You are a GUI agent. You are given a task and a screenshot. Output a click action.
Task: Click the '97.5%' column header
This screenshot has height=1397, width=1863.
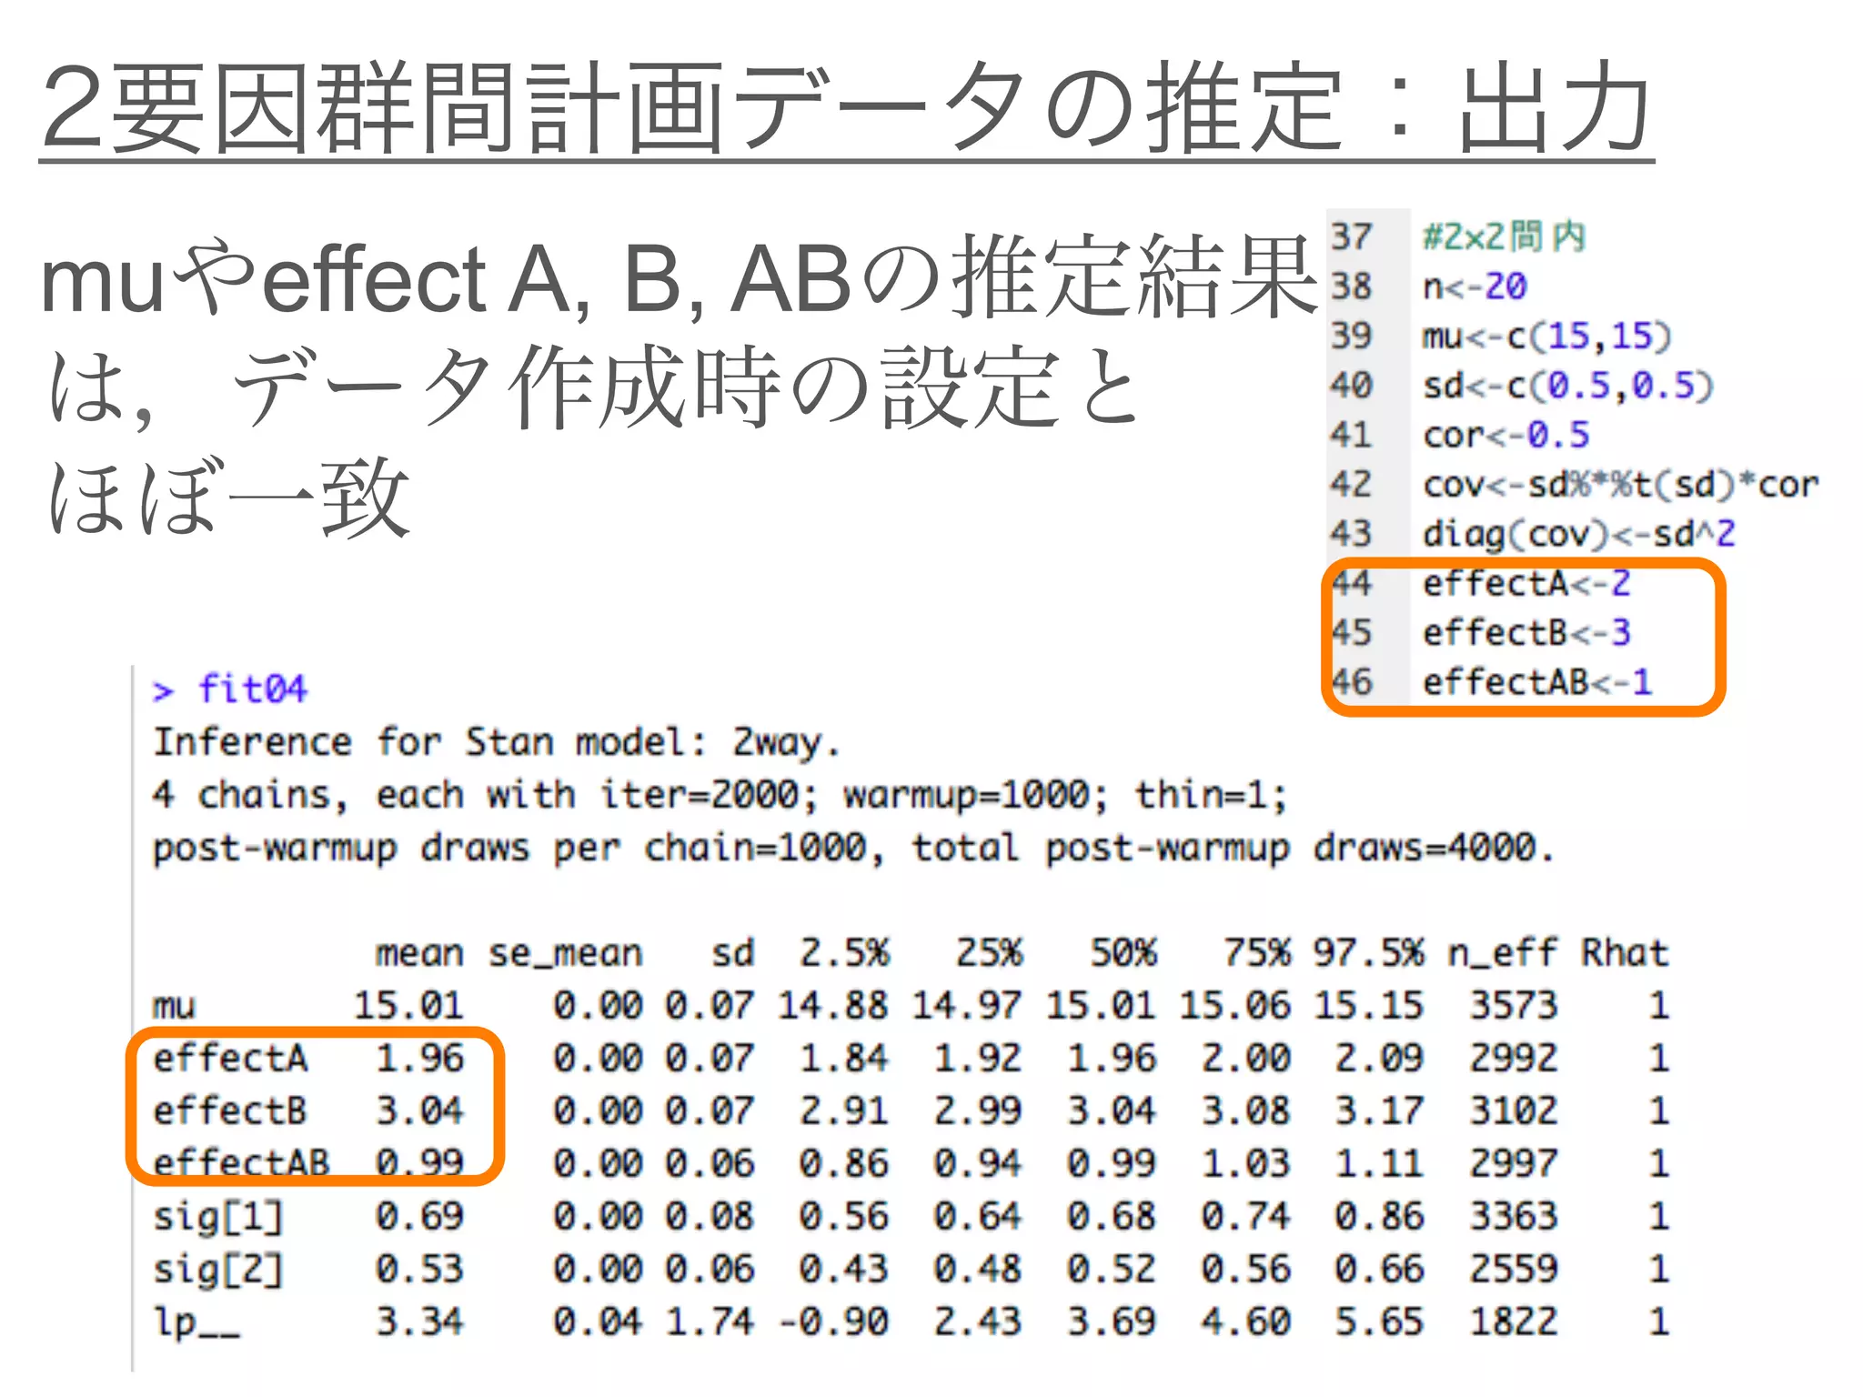1369,952
